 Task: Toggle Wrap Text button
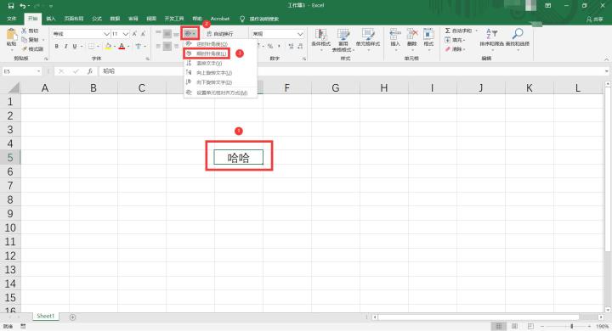coord(220,34)
